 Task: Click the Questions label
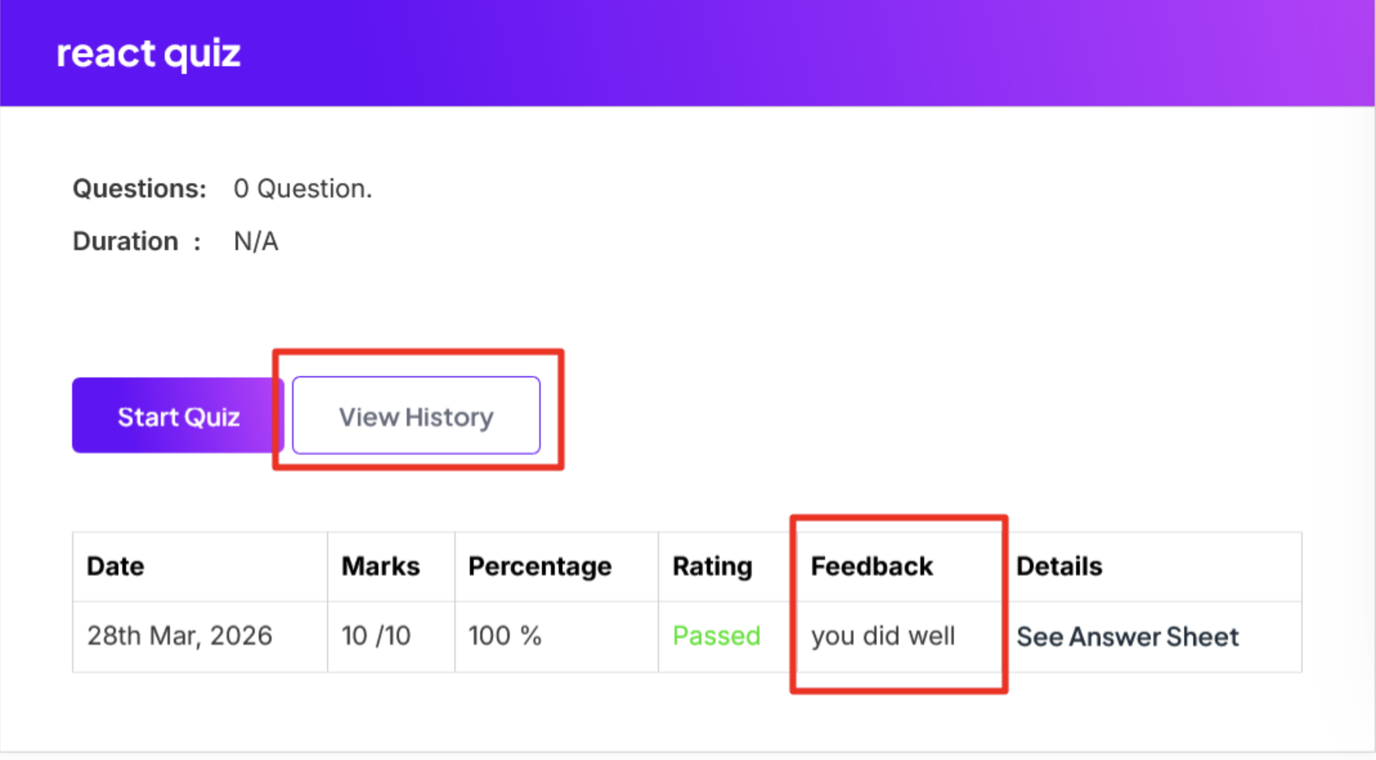pyautogui.click(x=139, y=189)
